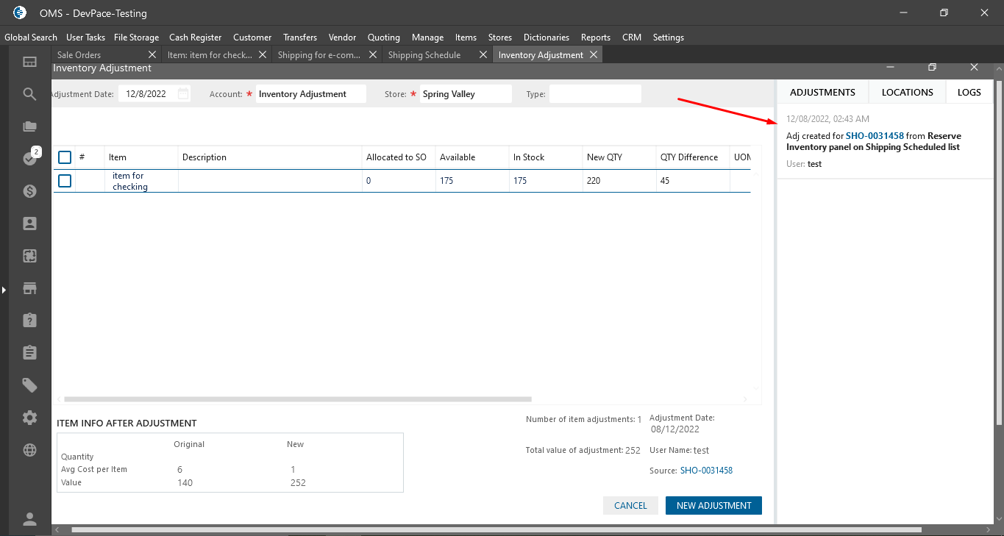
Task: Toggle the select-all checkbox in table header
Action: (x=65, y=157)
